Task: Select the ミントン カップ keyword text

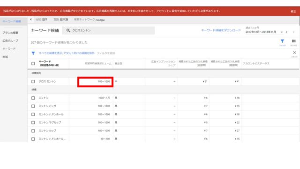Action: coord(47,131)
